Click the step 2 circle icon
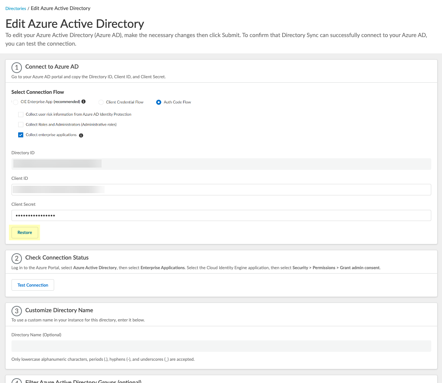Viewport: 442px width, 383px height. coord(16,258)
